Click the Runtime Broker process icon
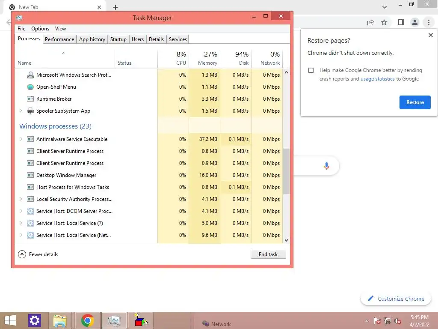438x329 pixels. click(x=30, y=99)
